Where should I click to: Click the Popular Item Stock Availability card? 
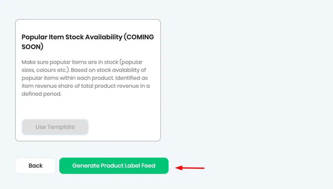click(88, 80)
